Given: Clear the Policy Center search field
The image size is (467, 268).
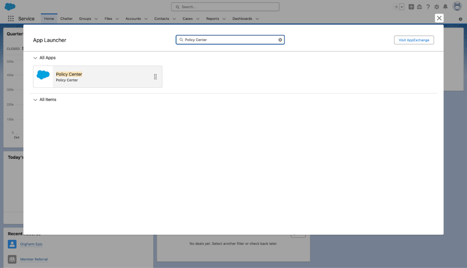Looking at the screenshot, I should (x=280, y=40).
